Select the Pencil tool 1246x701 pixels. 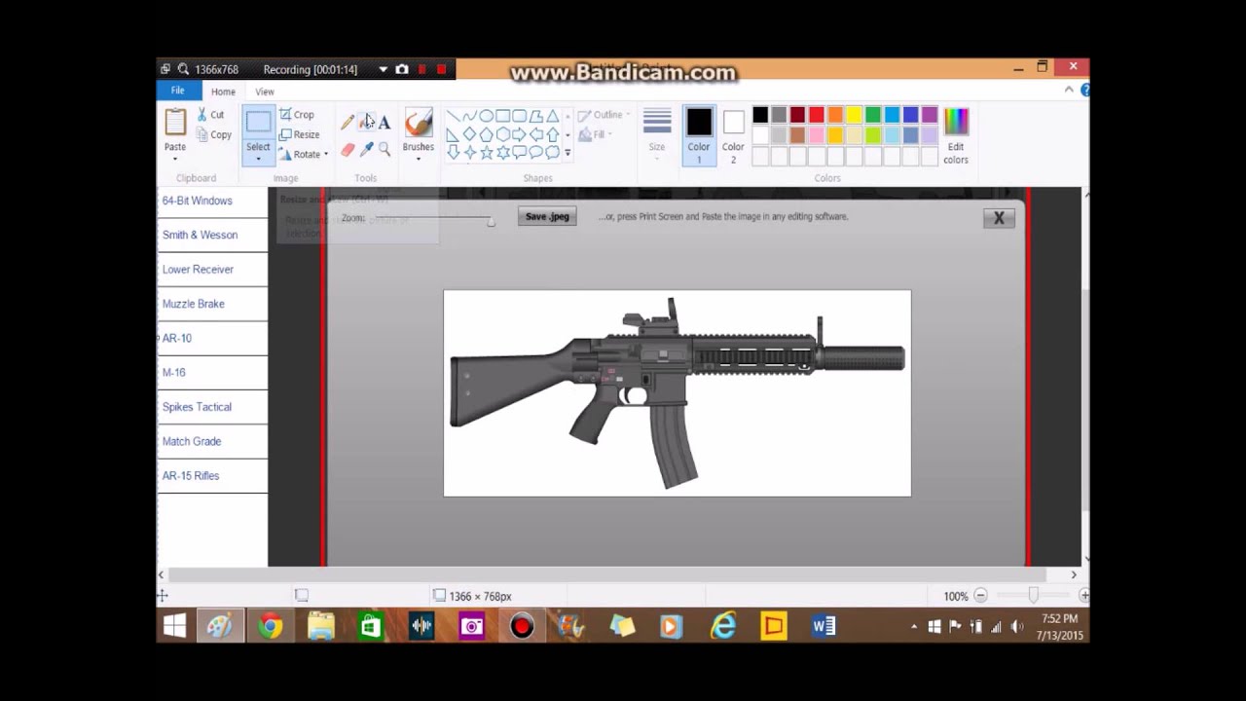[x=348, y=123]
